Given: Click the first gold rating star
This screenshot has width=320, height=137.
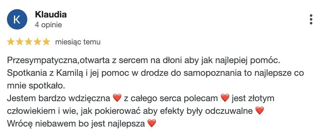Looking at the screenshot, I should pos(10,42).
